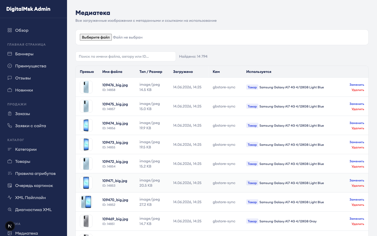Click the Очередь картинок icon
This screenshot has height=236, width=377.
(x=10, y=185)
